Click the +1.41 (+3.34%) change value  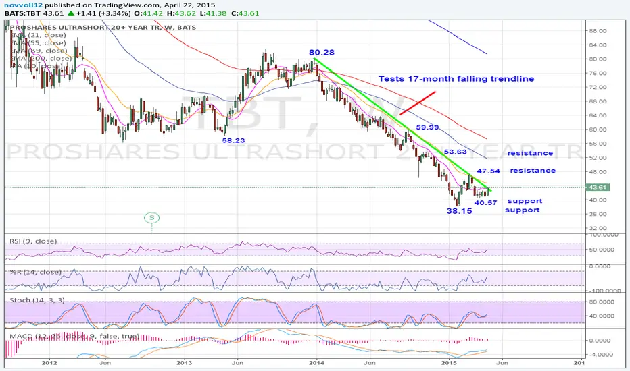click(x=103, y=13)
